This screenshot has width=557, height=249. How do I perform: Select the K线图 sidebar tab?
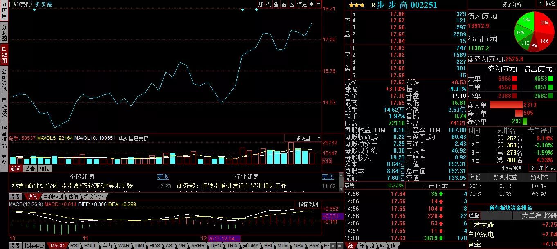(4, 54)
